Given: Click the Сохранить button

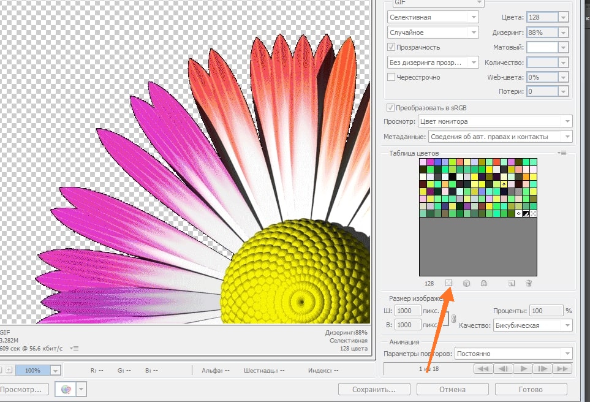Looking at the screenshot, I should pos(374,389).
